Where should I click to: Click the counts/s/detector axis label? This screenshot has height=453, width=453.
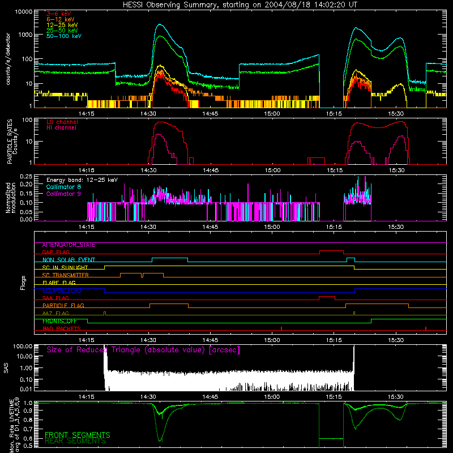coord(8,59)
